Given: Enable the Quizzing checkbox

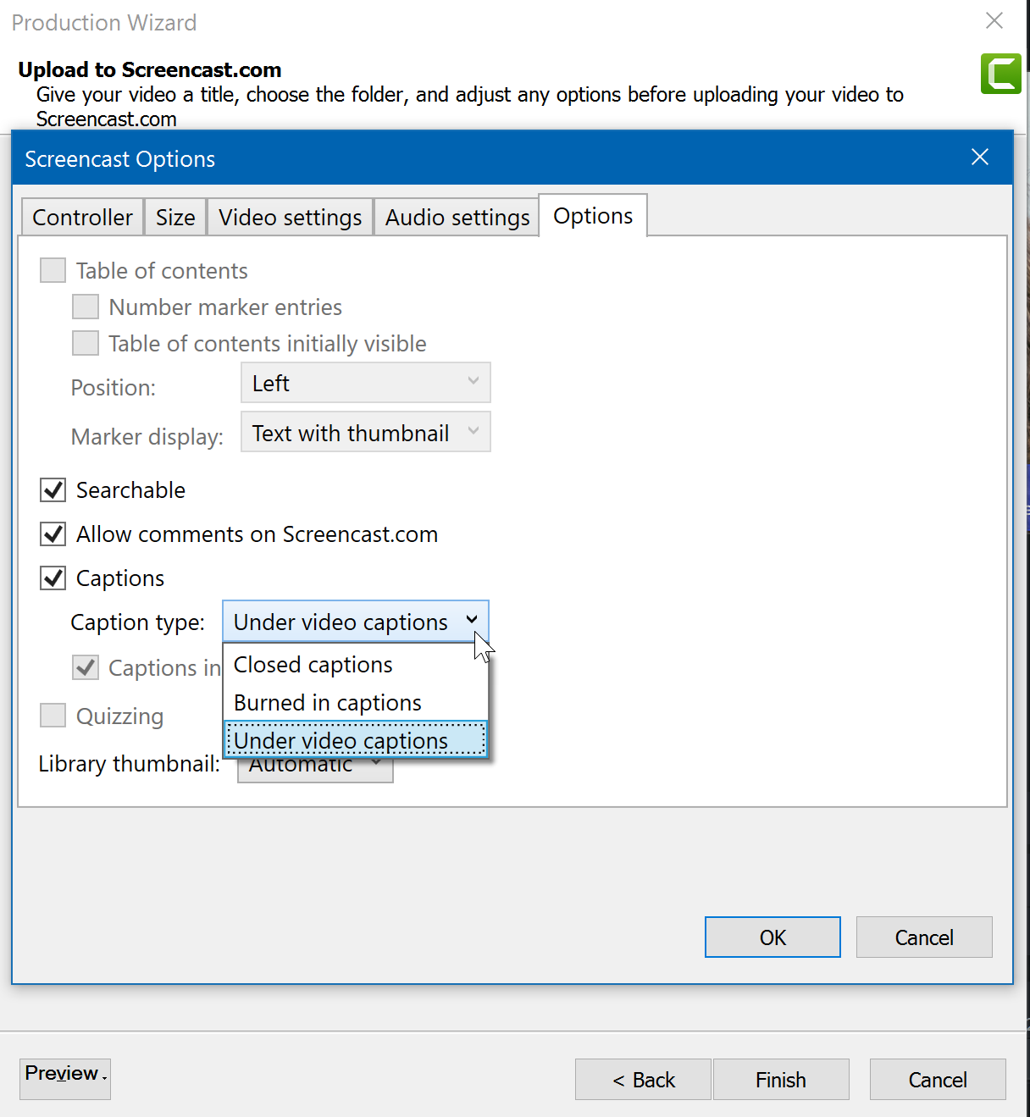Looking at the screenshot, I should click(53, 716).
